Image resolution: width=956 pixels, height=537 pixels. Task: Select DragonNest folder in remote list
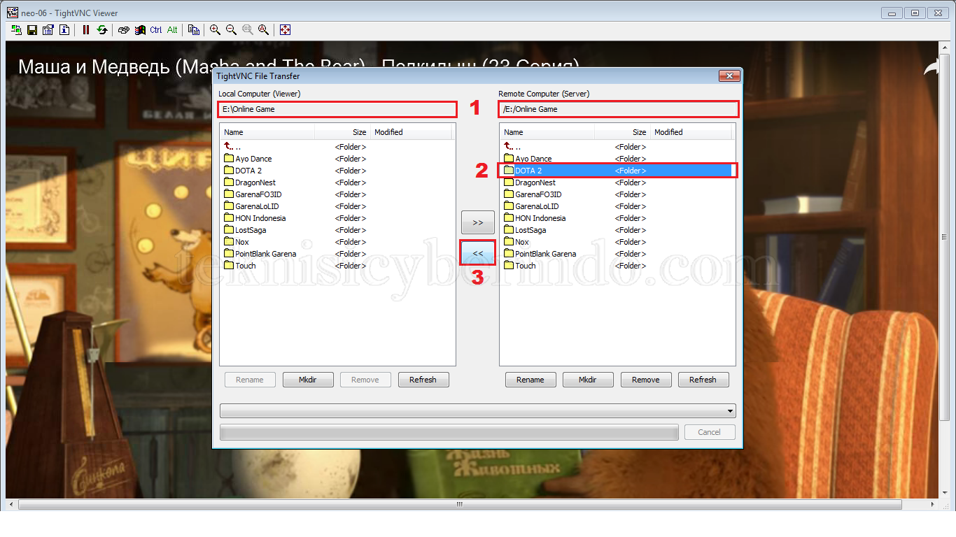point(530,182)
